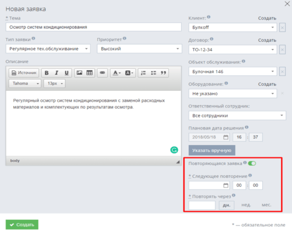The width and height of the screenshot is (292, 232).
Task: Show info tooltip for Приоритет
Action: [x=125, y=39]
